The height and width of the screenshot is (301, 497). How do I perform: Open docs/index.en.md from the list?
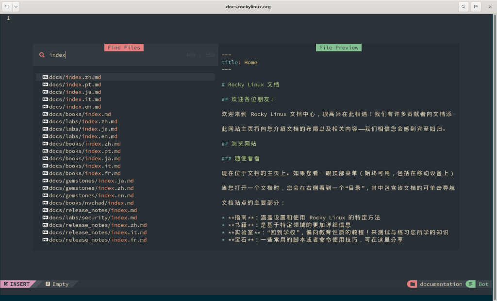click(75, 107)
